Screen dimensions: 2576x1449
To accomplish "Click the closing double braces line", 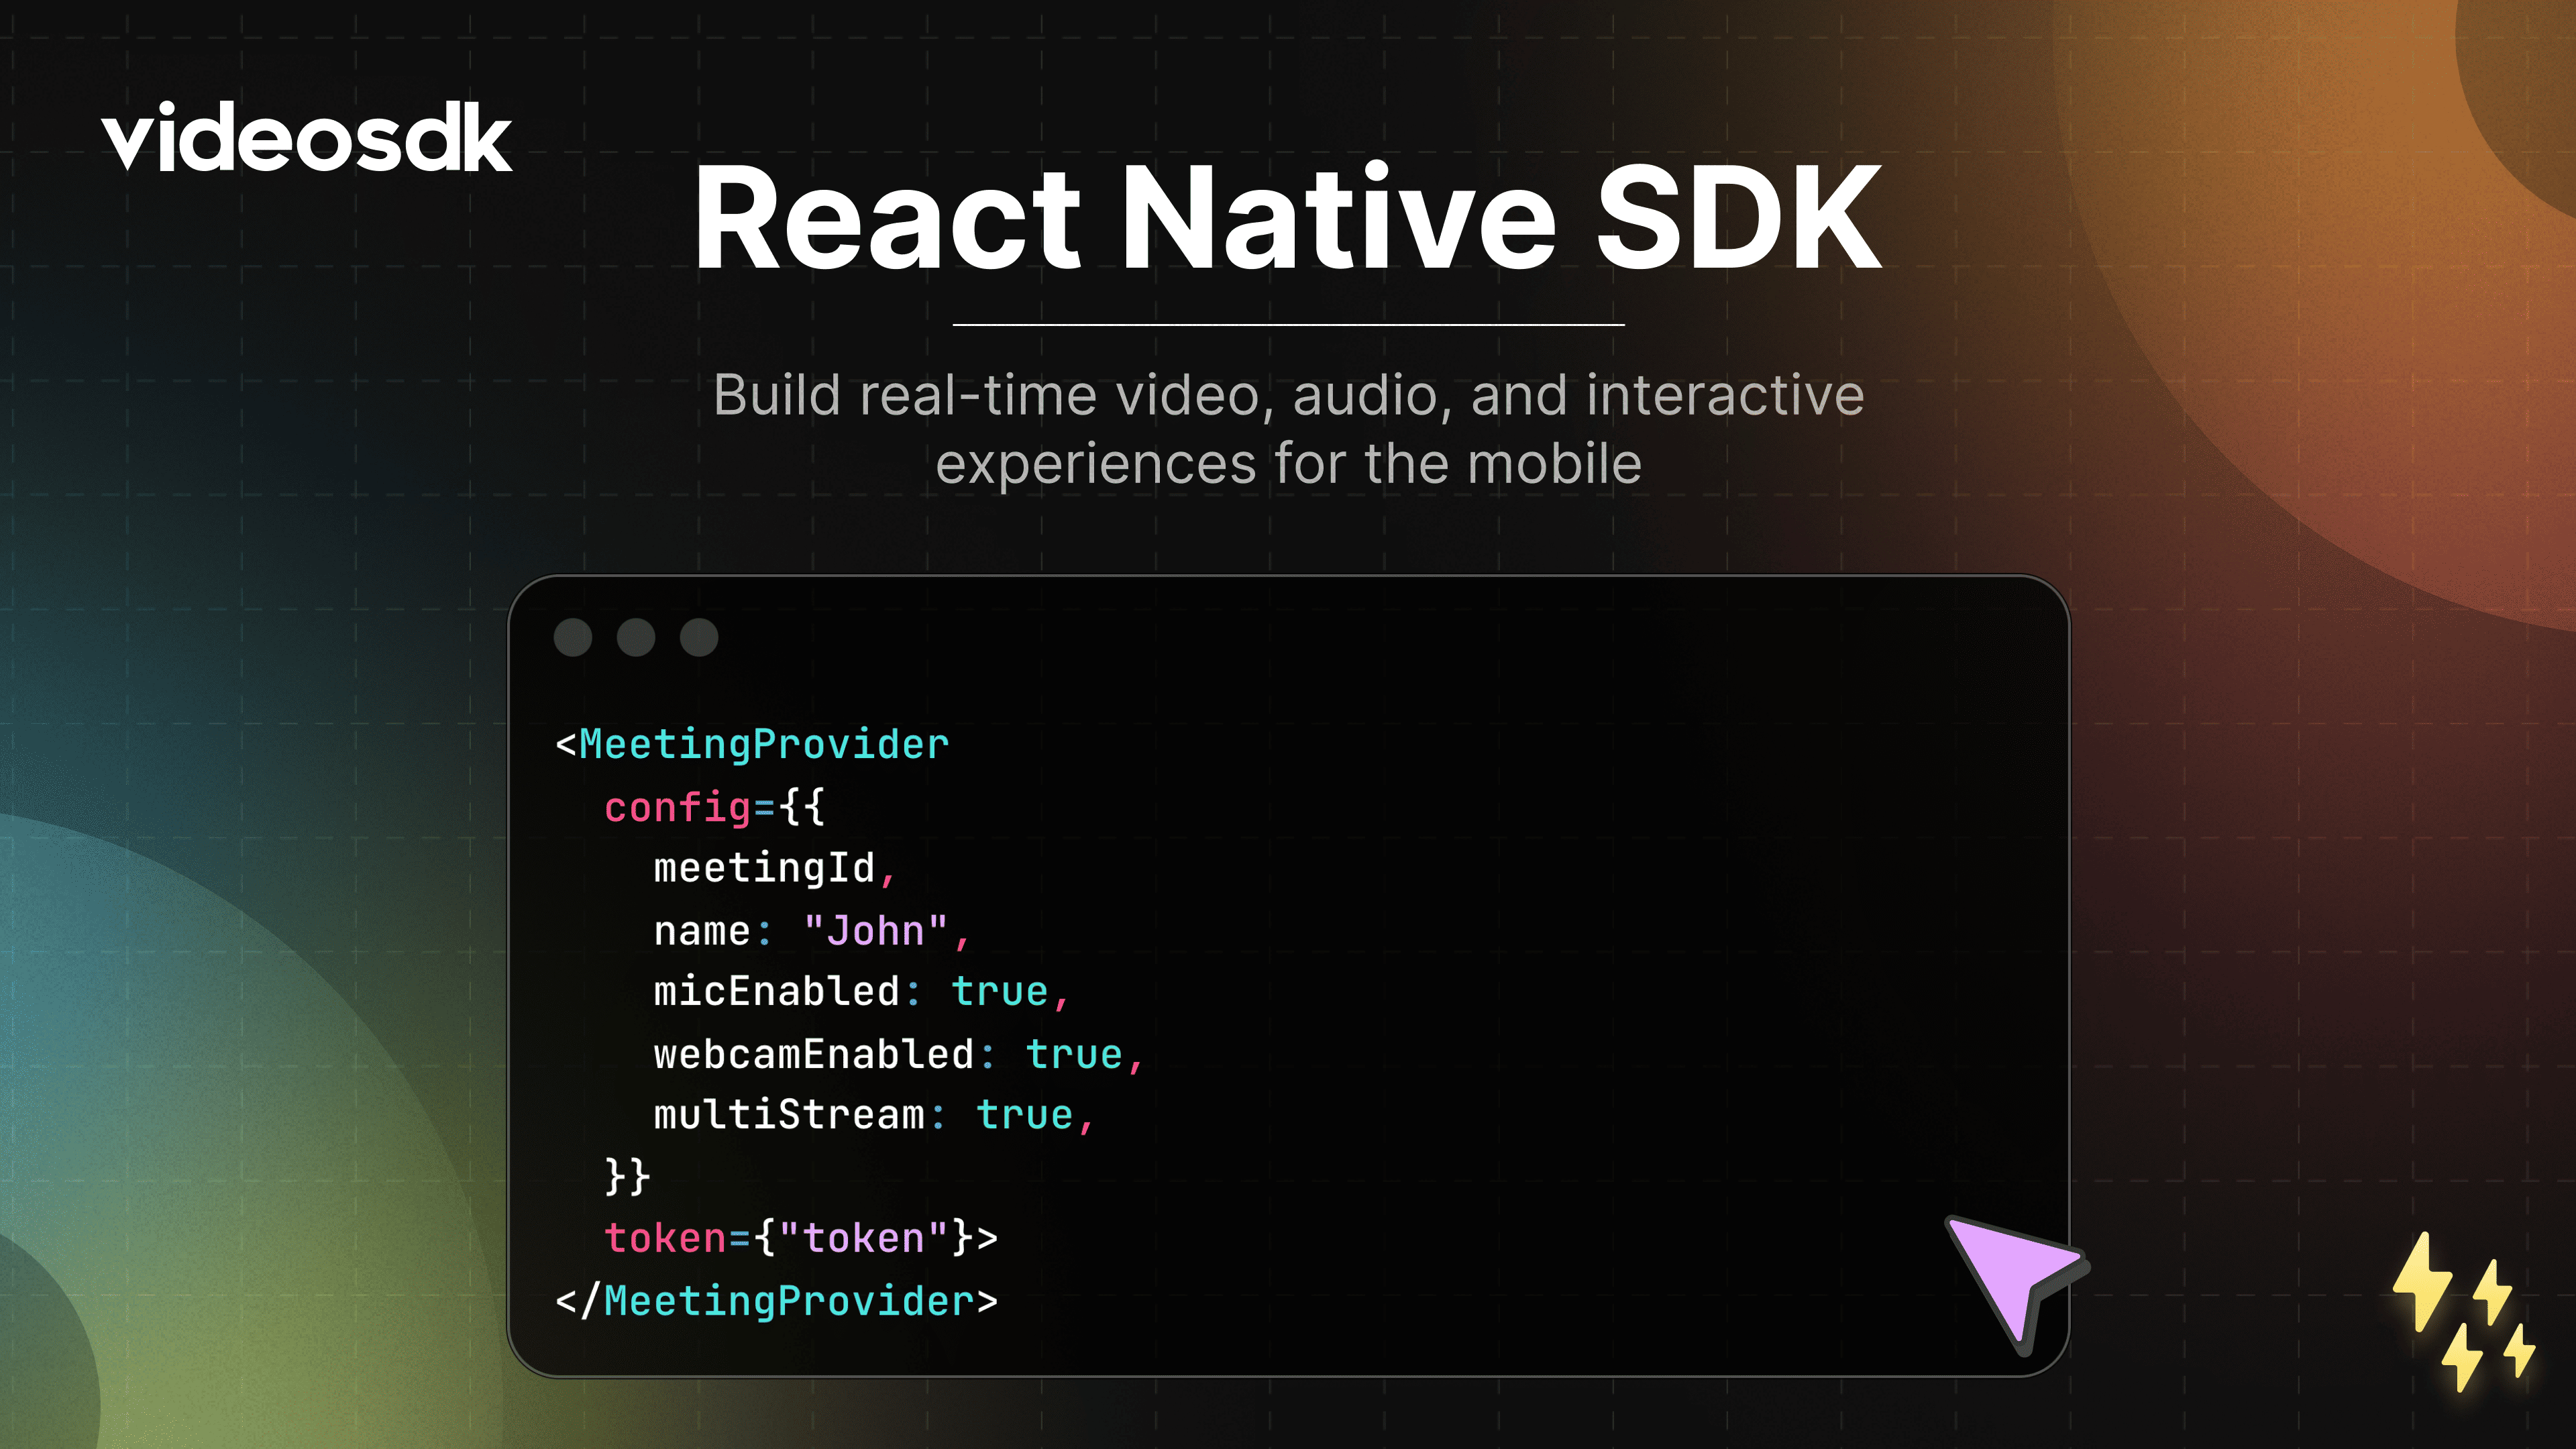I will coord(628,1177).
